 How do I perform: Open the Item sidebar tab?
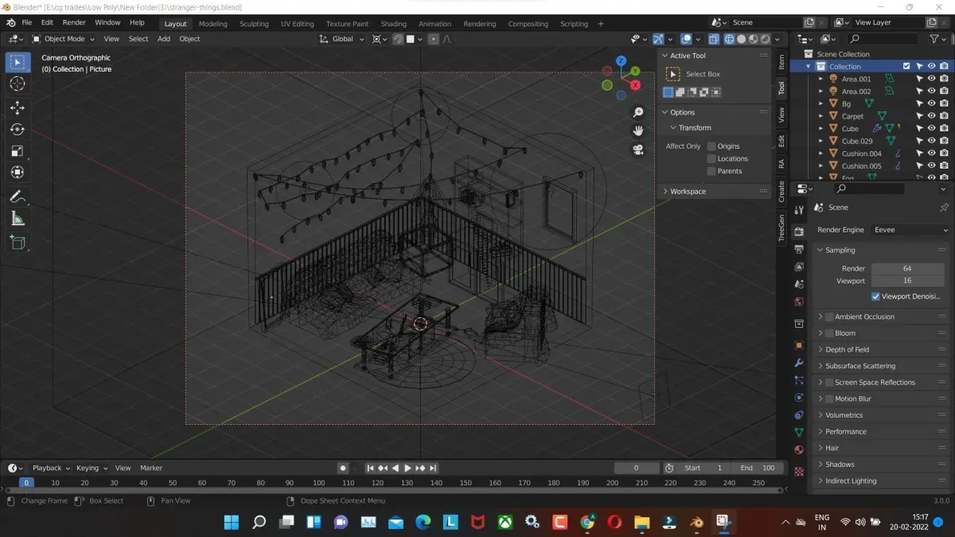click(782, 61)
